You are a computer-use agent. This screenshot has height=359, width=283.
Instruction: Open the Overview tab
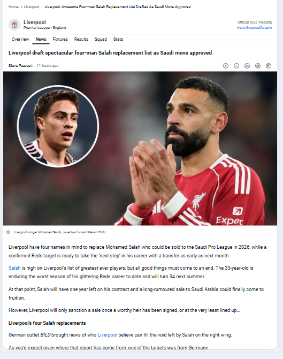coord(20,39)
